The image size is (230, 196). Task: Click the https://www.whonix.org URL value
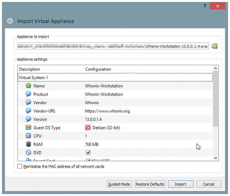[107, 111]
